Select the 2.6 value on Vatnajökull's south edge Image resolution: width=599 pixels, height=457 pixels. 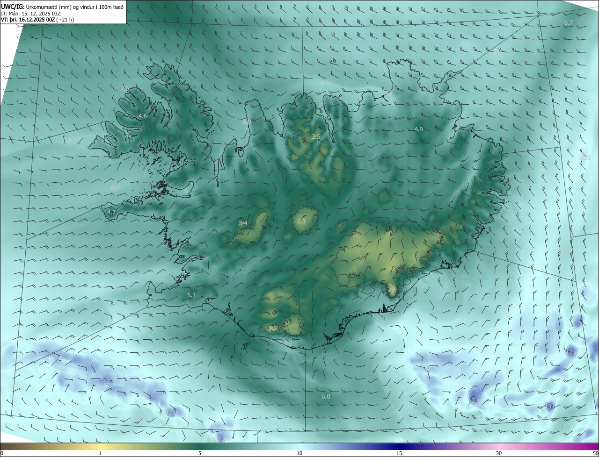coord(392,290)
